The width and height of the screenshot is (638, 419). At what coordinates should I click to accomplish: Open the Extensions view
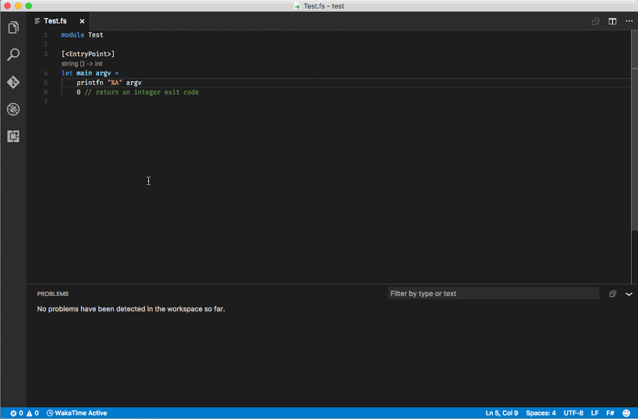(13, 137)
